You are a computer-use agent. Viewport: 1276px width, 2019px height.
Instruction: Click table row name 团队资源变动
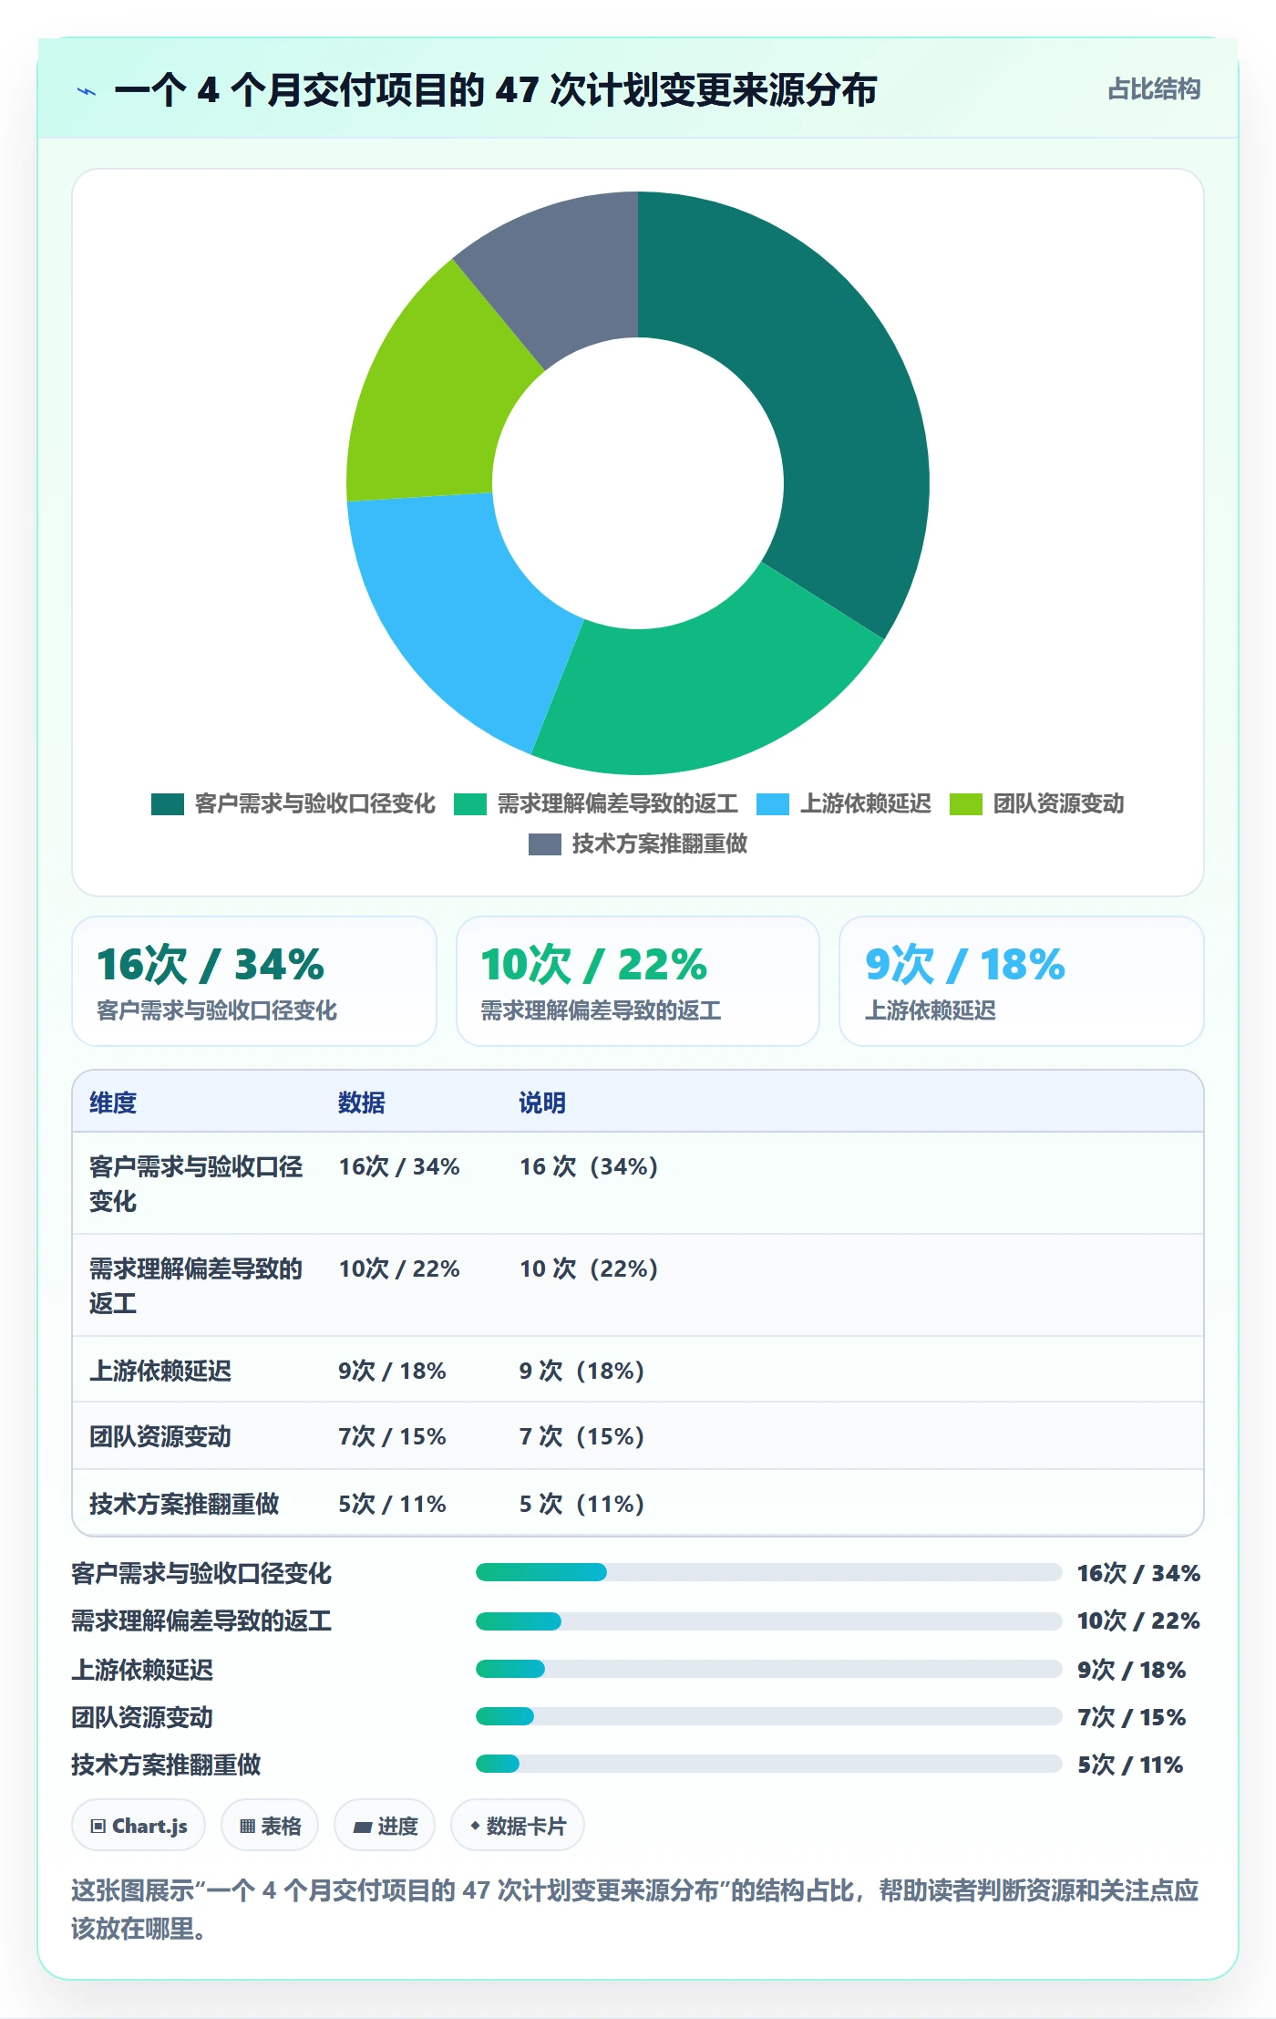coord(160,1436)
